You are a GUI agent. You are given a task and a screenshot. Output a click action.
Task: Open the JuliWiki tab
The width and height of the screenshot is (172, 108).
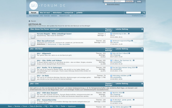click(x=79, y=13)
